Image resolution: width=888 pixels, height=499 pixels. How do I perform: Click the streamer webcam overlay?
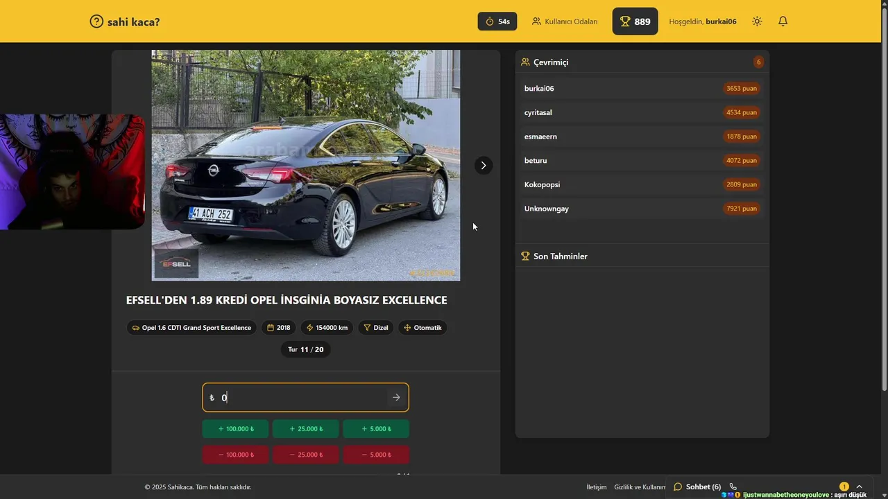pos(72,172)
